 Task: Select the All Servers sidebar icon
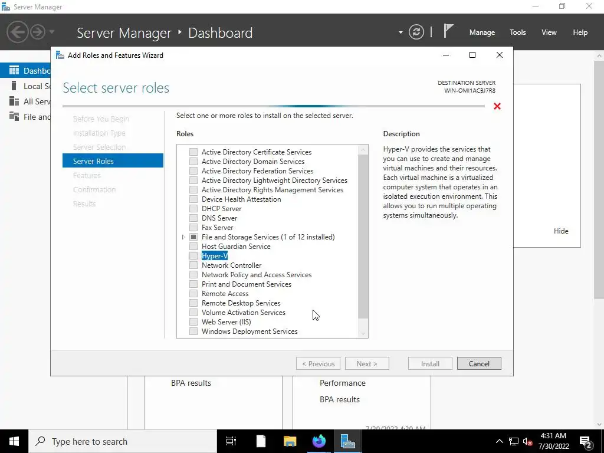coord(14,101)
